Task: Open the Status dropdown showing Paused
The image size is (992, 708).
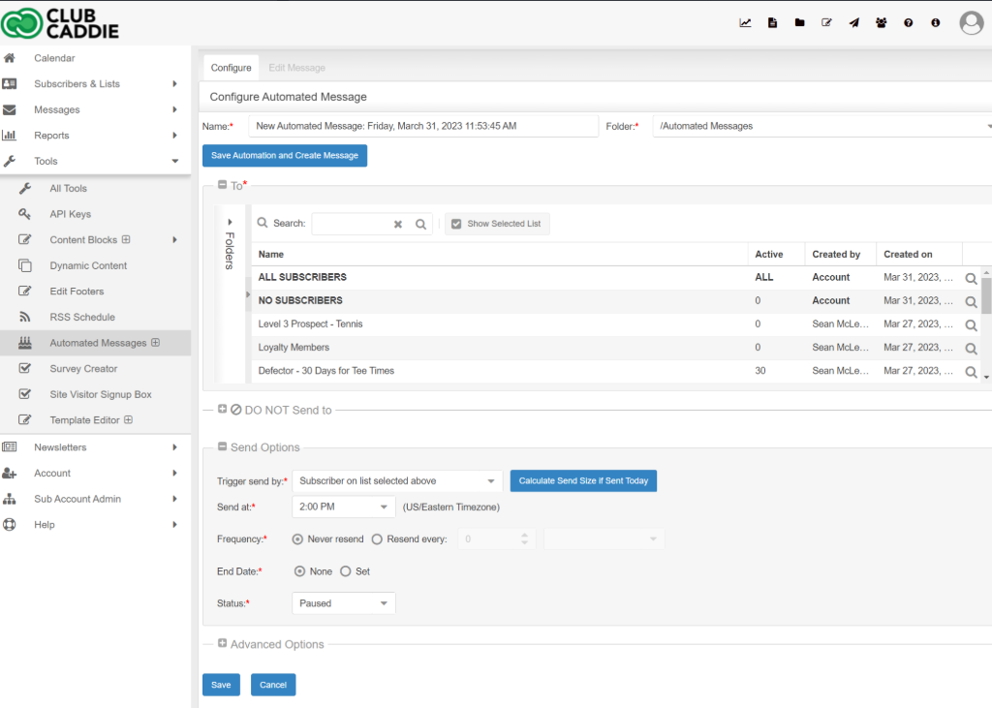Action: pyautogui.click(x=344, y=603)
